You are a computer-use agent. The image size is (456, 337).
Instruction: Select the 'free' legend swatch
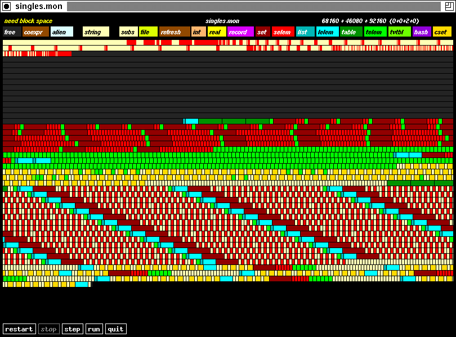tap(12, 32)
